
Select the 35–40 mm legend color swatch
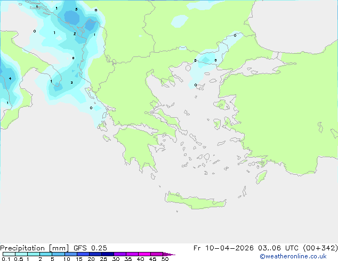[132, 254]
